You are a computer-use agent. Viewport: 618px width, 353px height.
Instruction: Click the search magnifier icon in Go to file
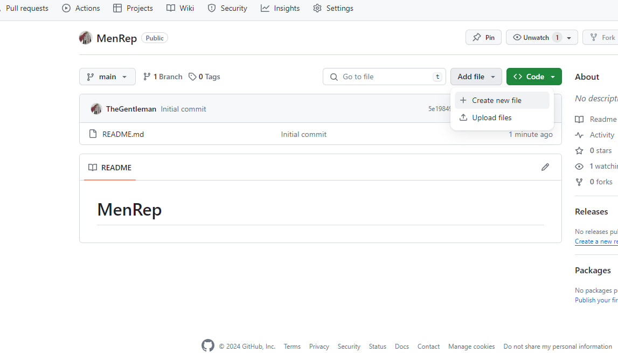point(334,77)
